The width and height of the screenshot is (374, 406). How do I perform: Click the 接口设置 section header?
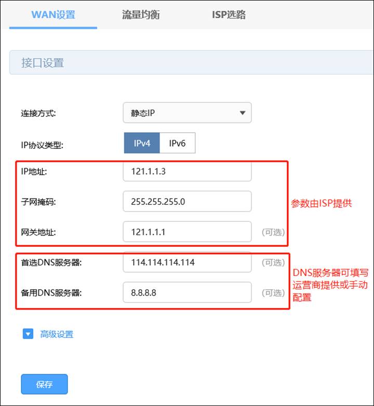[x=43, y=63]
